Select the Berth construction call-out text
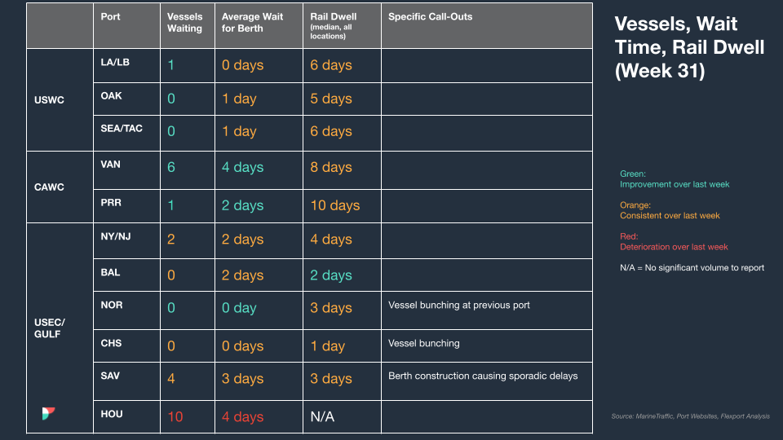Screen dimensions: 783x440 pyautogui.click(x=483, y=376)
